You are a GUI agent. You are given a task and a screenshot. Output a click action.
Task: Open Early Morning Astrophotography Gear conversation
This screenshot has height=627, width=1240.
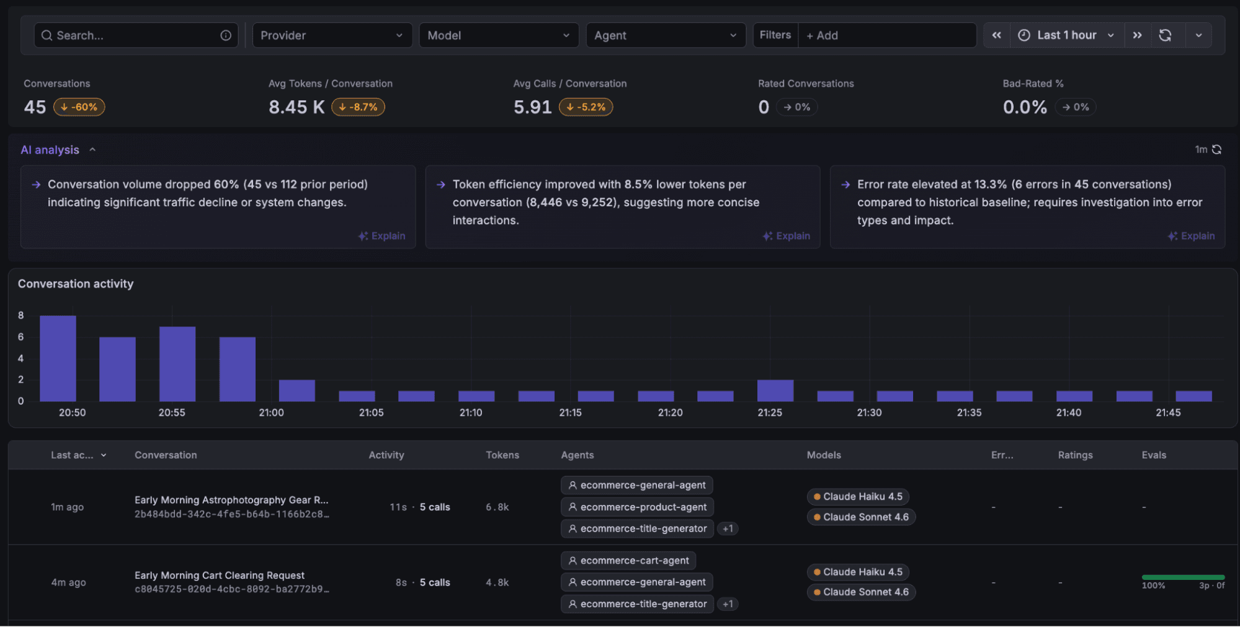(231, 499)
